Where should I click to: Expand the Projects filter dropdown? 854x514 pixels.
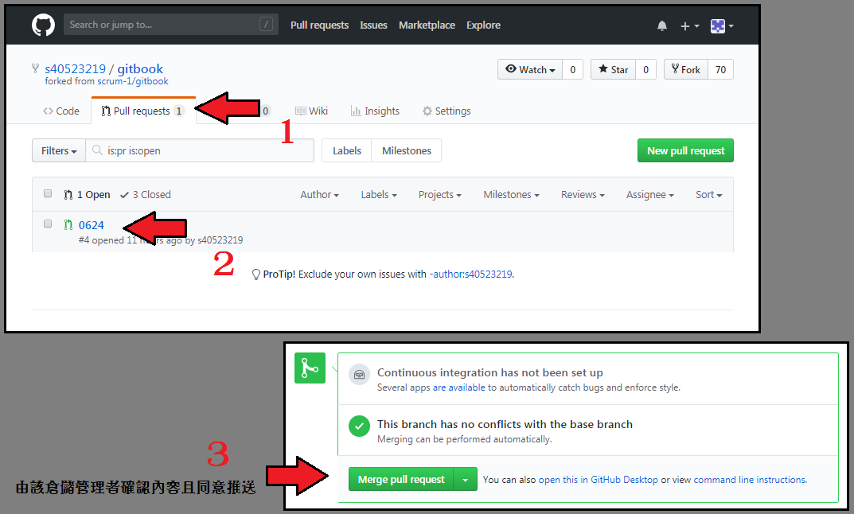pyautogui.click(x=440, y=195)
